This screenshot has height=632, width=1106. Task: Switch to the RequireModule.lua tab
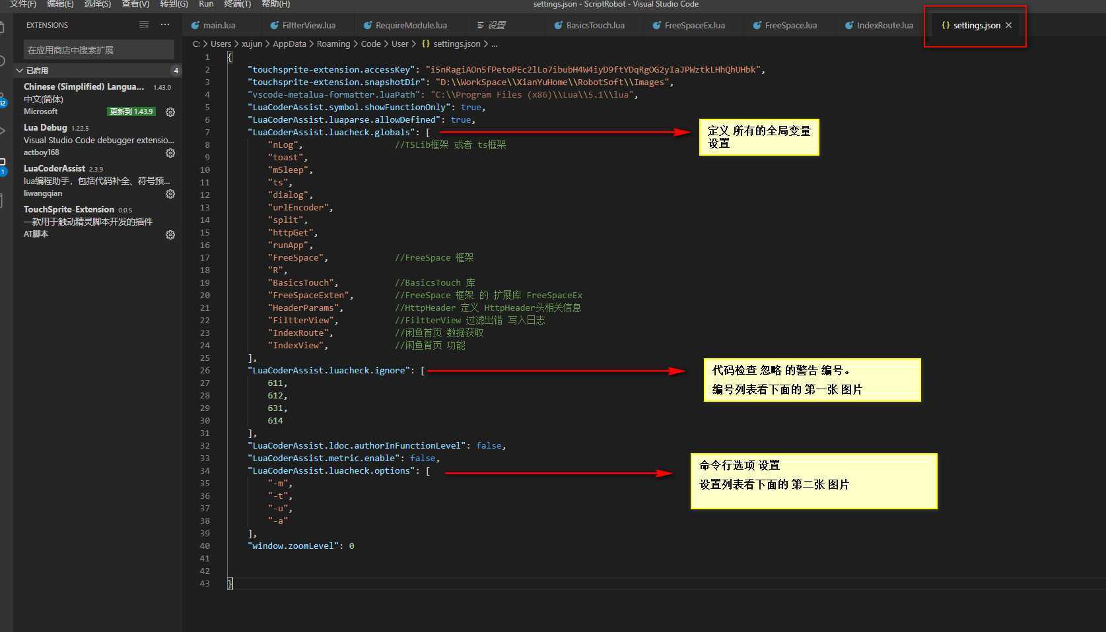click(x=411, y=25)
